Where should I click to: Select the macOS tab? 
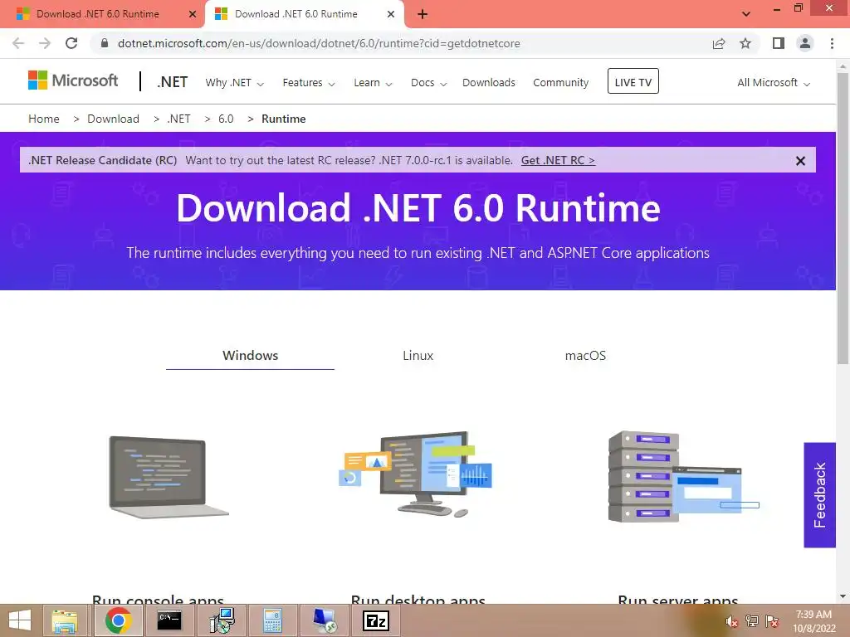tap(585, 356)
